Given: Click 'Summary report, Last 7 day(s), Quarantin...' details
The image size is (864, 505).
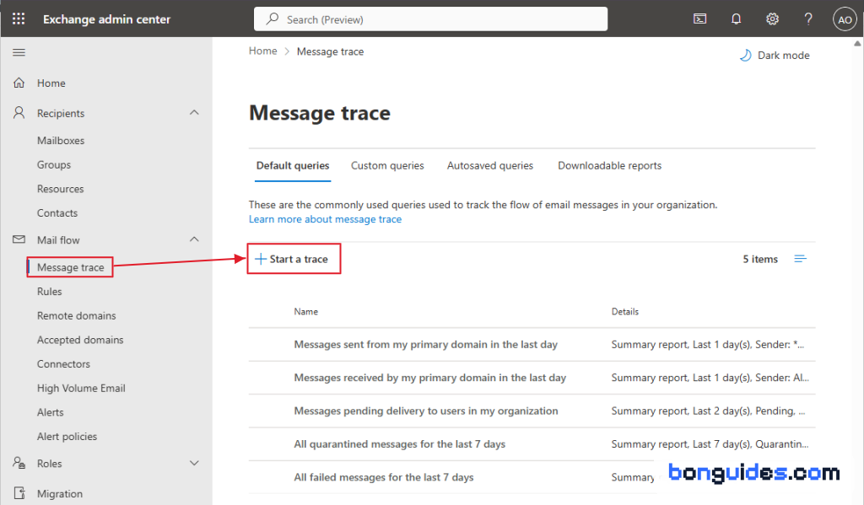Looking at the screenshot, I should click(x=710, y=443).
